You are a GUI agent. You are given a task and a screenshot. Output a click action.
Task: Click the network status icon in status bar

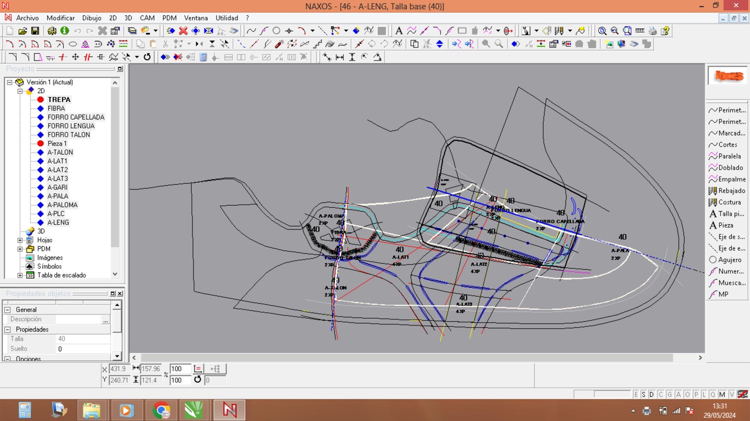point(676,411)
